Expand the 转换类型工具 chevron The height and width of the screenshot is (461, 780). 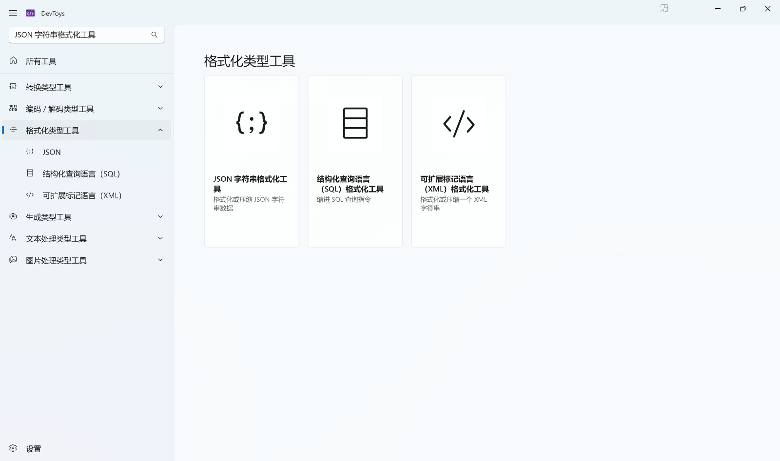pyautogui.click(x=160, y=87)
